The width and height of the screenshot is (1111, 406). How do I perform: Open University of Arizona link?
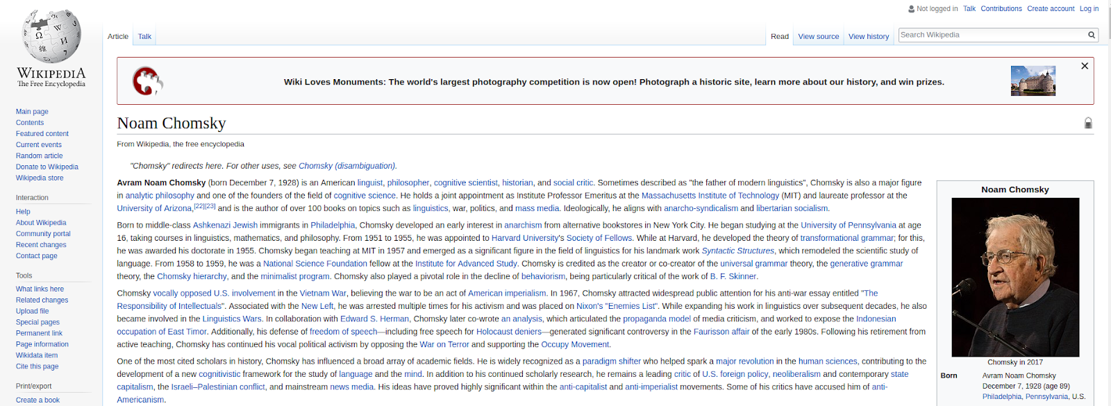154,208
